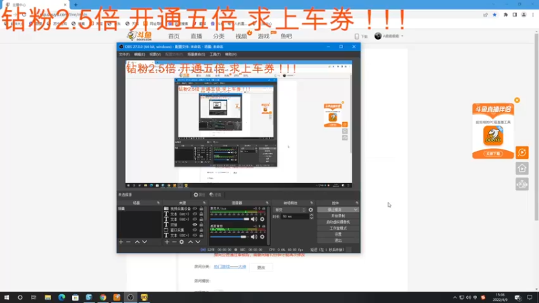Adjust the first mixer channel volume slider
The width and height of the screenshot is (539, 303).
[230, 220]
